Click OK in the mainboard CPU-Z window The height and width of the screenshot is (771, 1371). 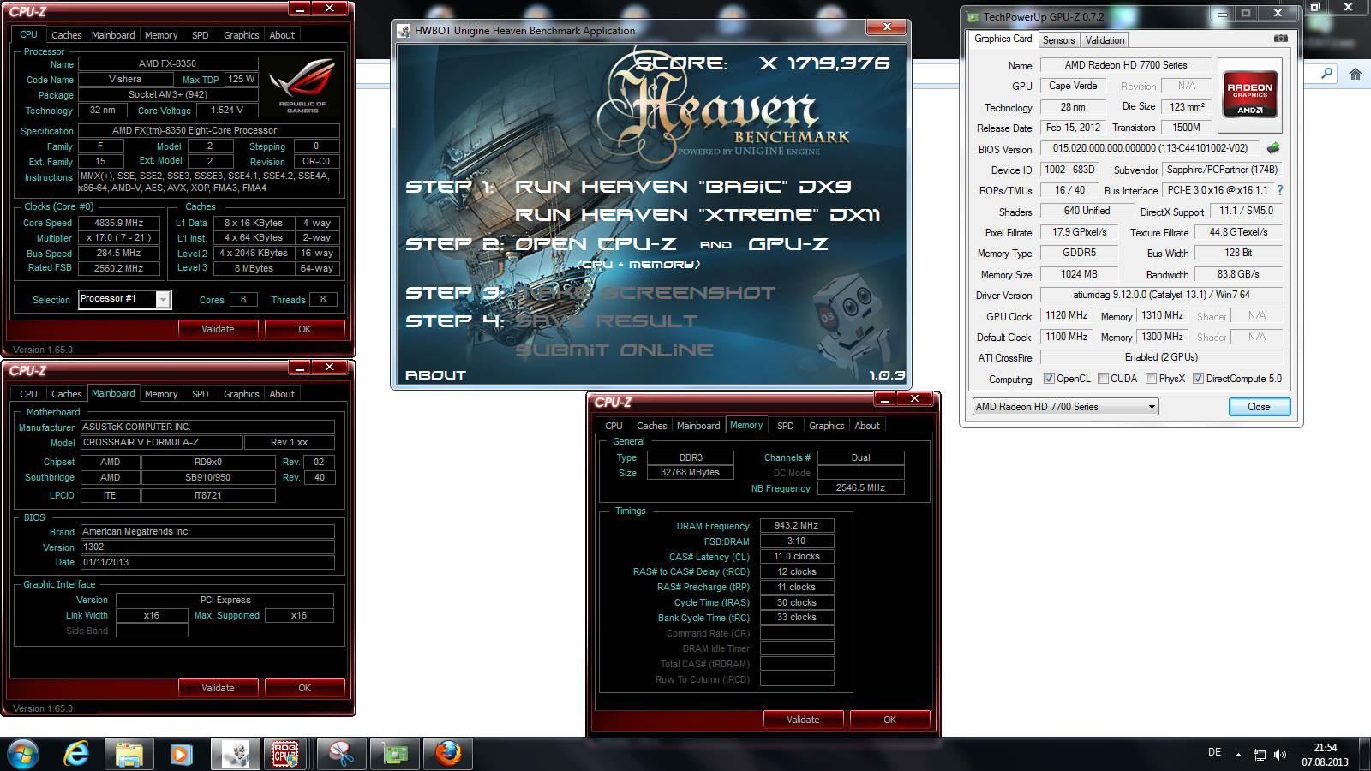tap(304, 688)
